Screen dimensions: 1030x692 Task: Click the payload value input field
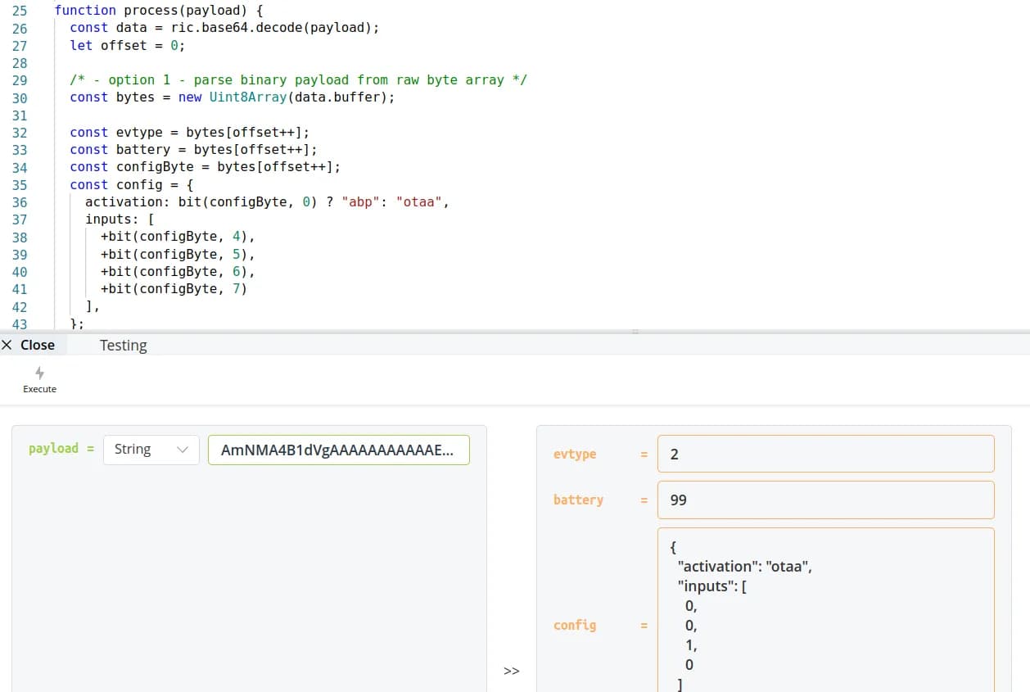coord(338,450)
